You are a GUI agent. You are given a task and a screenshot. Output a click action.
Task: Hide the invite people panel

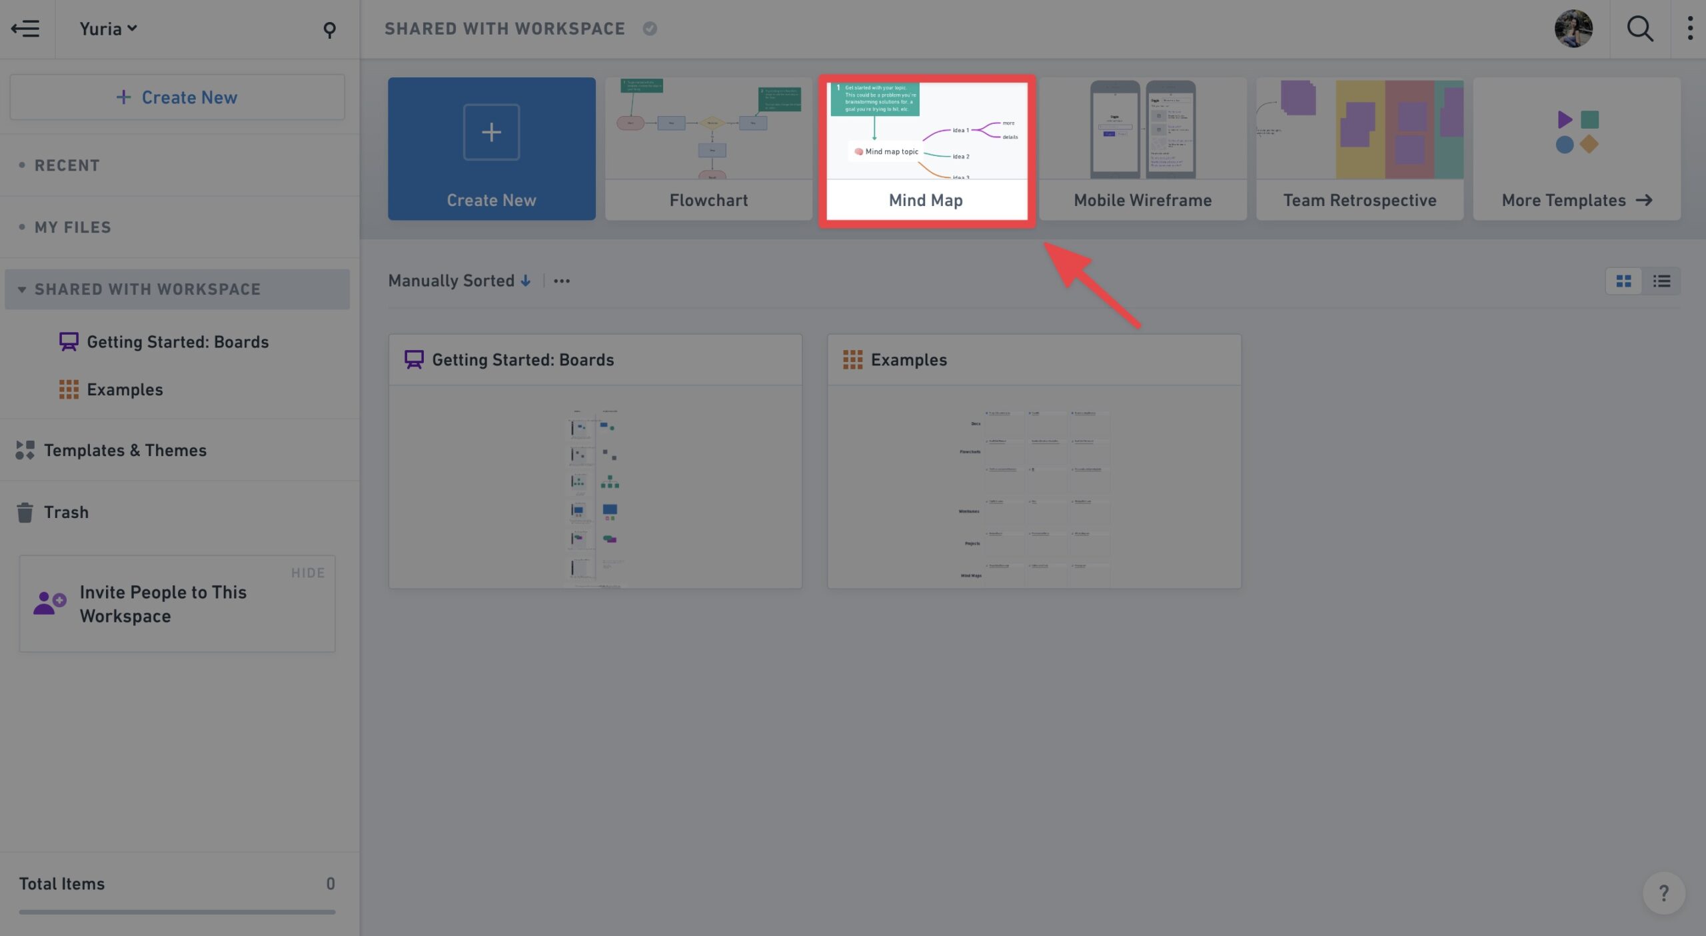click(x=307, y=573)
